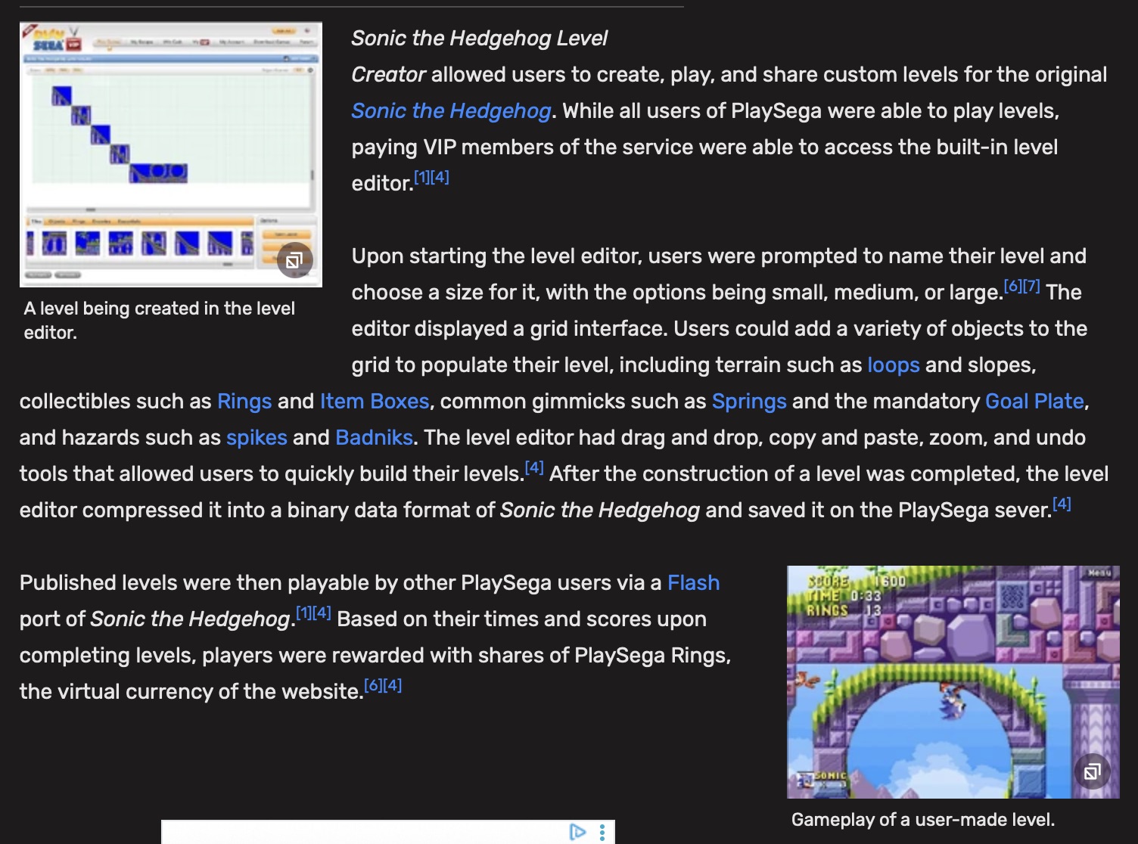Open citation [4] after 'quickly build their levels.'

[x=534, y=467]
